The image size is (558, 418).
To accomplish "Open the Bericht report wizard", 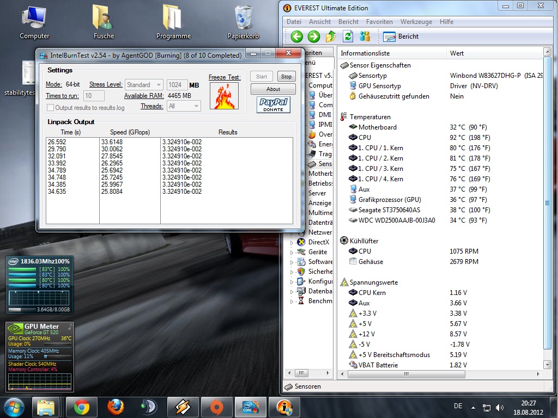I will click(401, 36).
